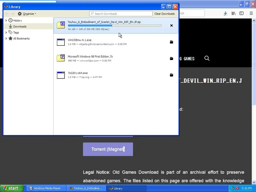The width and height of the screenshot is (256, 192).
Task: Open Firefox library icon in browser toolbar
Action: tap(233, 13)
